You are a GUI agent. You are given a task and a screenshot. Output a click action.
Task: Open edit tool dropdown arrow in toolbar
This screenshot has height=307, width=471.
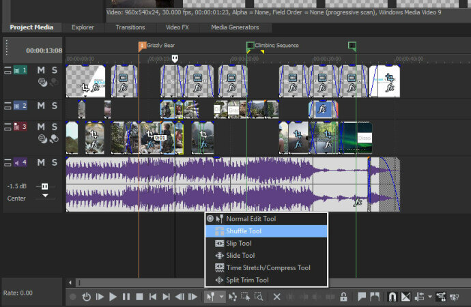point(221,297)
